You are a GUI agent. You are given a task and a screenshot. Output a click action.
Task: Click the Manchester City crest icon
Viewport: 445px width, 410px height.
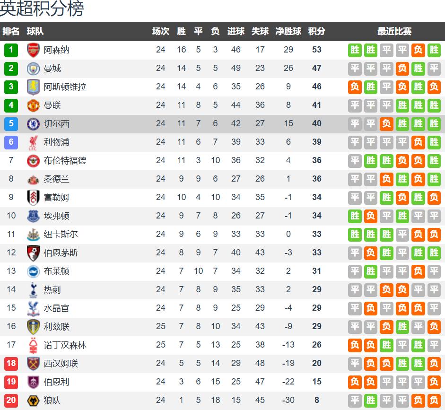click(x=33, y=69)
